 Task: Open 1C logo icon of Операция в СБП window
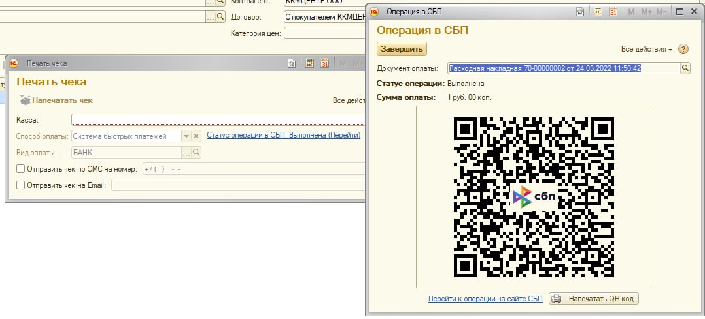[373, 12]
